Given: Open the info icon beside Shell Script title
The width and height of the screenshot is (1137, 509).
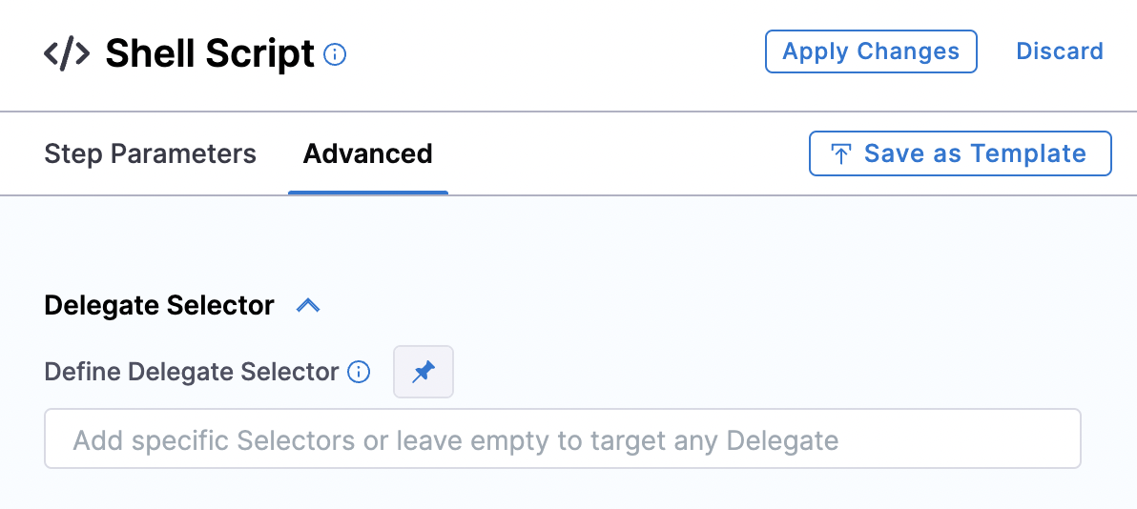Looking at the screenshot, I should point(335,55).
